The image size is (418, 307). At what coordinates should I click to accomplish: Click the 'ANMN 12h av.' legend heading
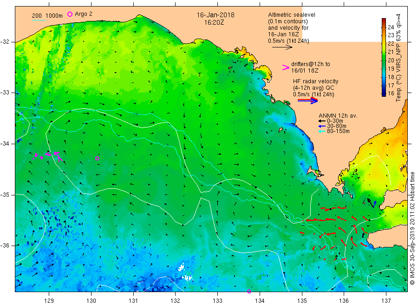[338, 116]
